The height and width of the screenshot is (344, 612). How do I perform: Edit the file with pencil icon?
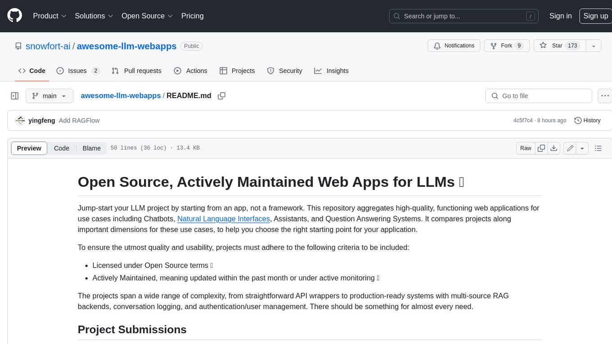(x=570, y=148)
